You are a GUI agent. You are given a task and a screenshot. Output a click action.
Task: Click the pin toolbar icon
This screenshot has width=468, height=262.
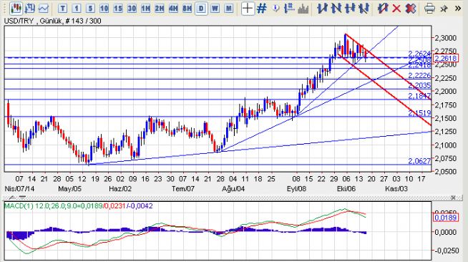(x=444, y=9)
